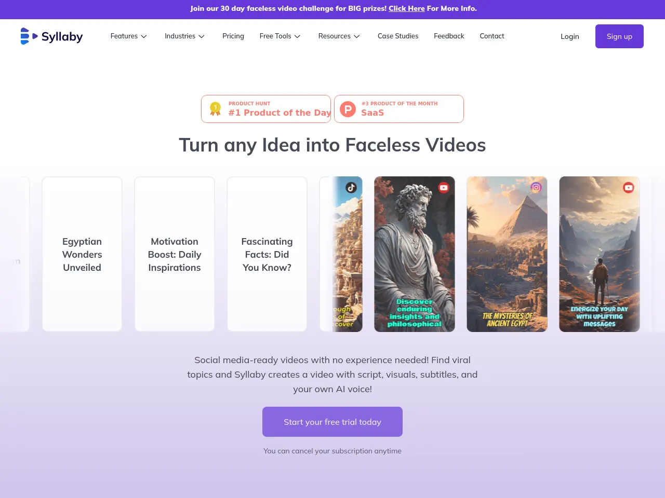Open the Resources dropdown menu
The width and height of the screenshot is (665, 498).
click(x=339, y=36)
